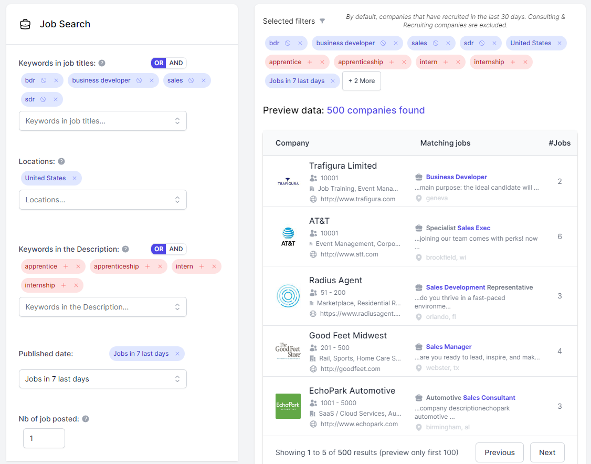Exclude the sdr keyword in left panel

pos(43,99)
